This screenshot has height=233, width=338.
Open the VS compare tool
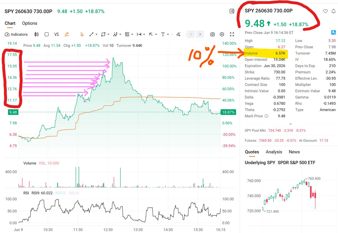point(57,34)
